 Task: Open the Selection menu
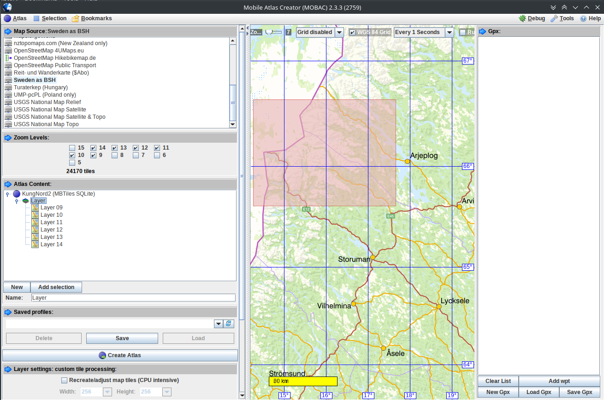[50, 18]
